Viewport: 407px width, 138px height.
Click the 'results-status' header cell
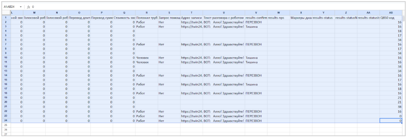(323, 18)
